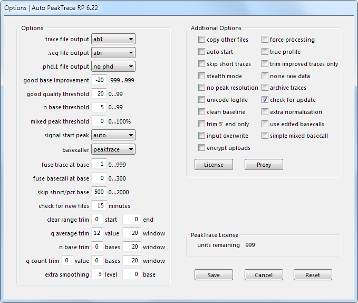
Task: Click the 0...2000 range hint
Action: coord(119,192)
